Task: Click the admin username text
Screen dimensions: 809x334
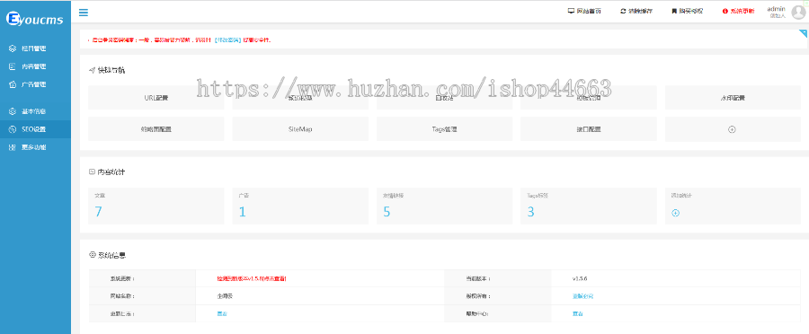Action: (776, 9)
